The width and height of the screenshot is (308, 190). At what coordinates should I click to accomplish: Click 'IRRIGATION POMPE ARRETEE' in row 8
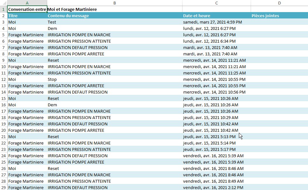point(76,54)
